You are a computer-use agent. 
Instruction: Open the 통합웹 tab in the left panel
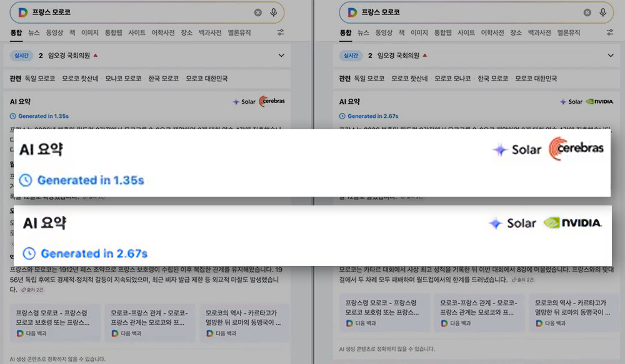(113, 32)
